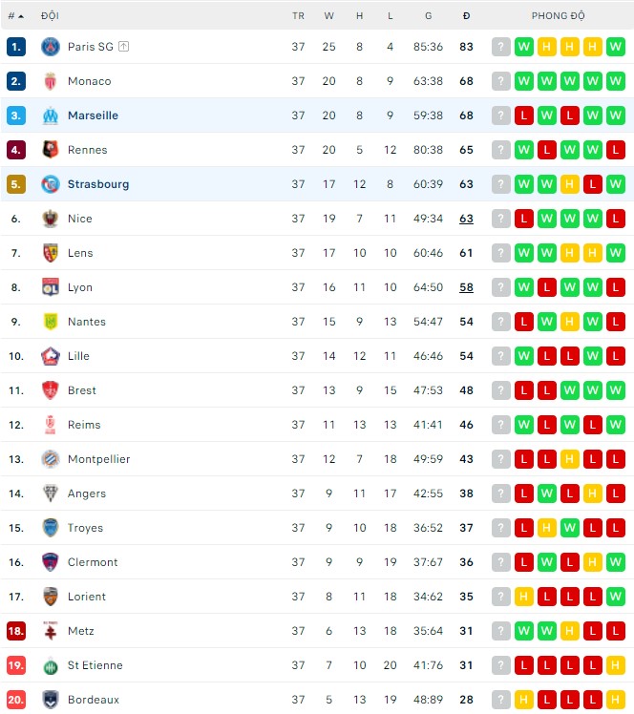Sort standings by the Đ points header
Viewport: 634px width, 714px height.
pyautogui.click(x=466, y=16)
